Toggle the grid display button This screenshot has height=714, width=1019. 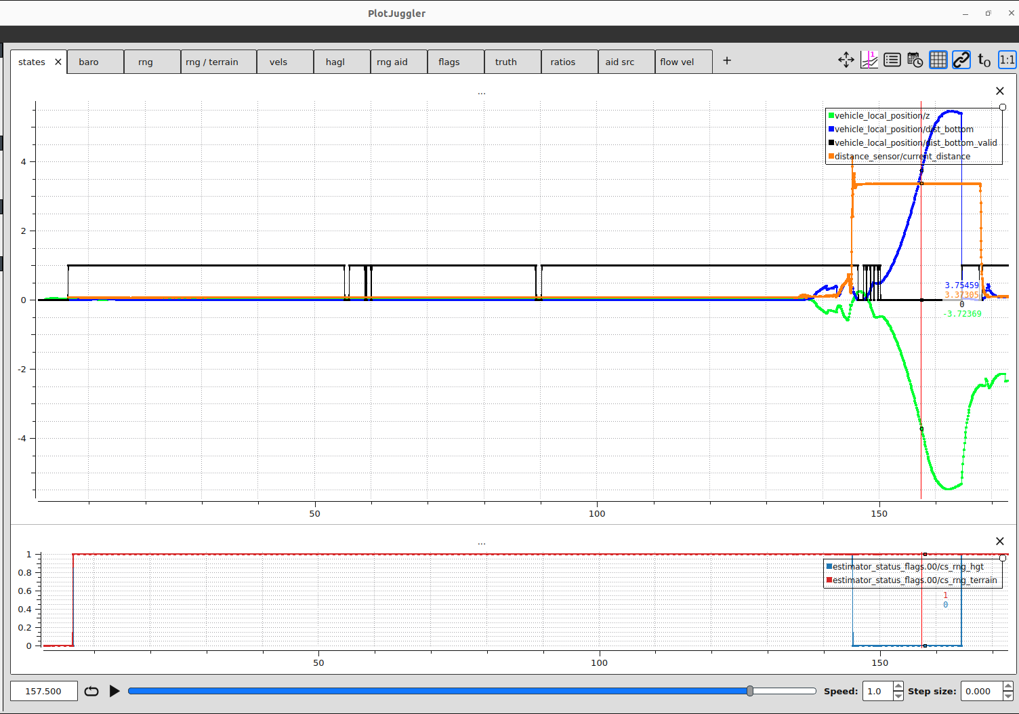pos(938,60)
